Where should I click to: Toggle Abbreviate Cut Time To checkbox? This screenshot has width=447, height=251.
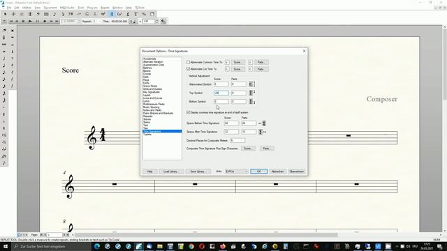(188, 69)
